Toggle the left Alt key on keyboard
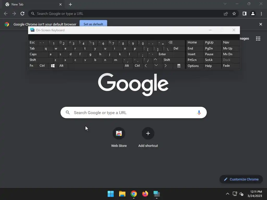 63,66
